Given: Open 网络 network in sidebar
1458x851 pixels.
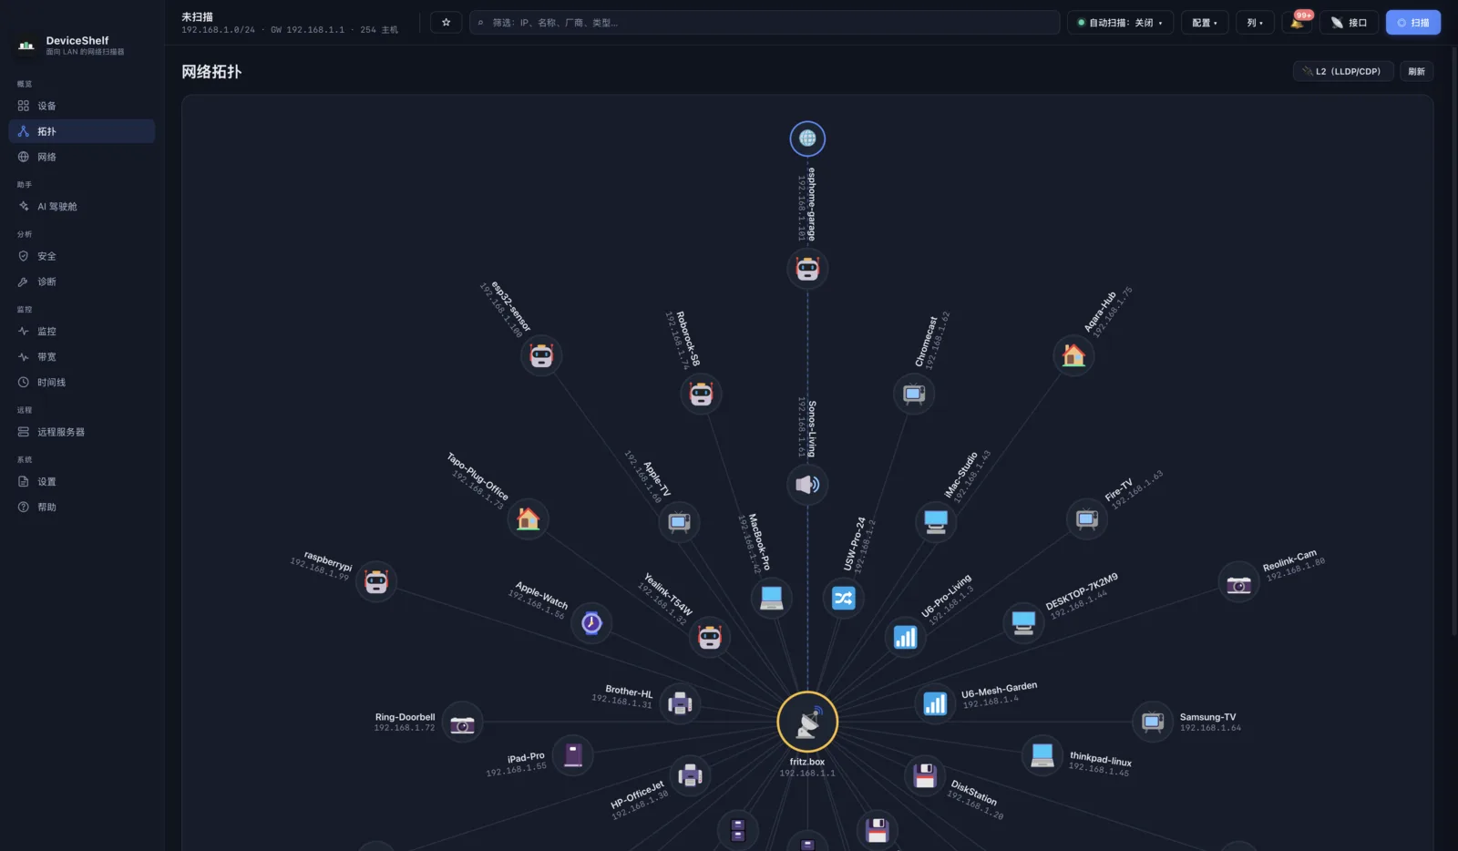Looking at the screenshot, I should (81, 157).
